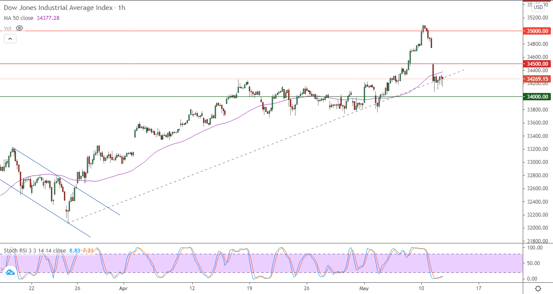Select the 34000.00 price level label
The width and height of the screenshot is (553, 294).
[537, 96]
